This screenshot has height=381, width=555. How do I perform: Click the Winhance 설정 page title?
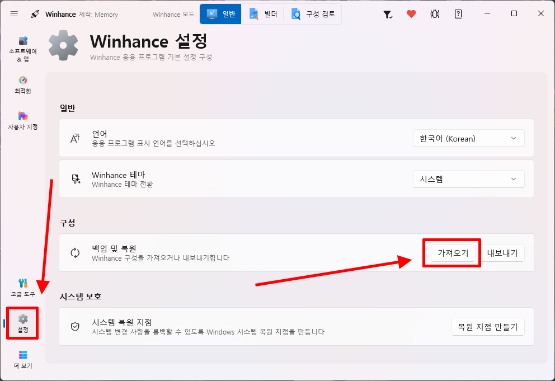149,41
